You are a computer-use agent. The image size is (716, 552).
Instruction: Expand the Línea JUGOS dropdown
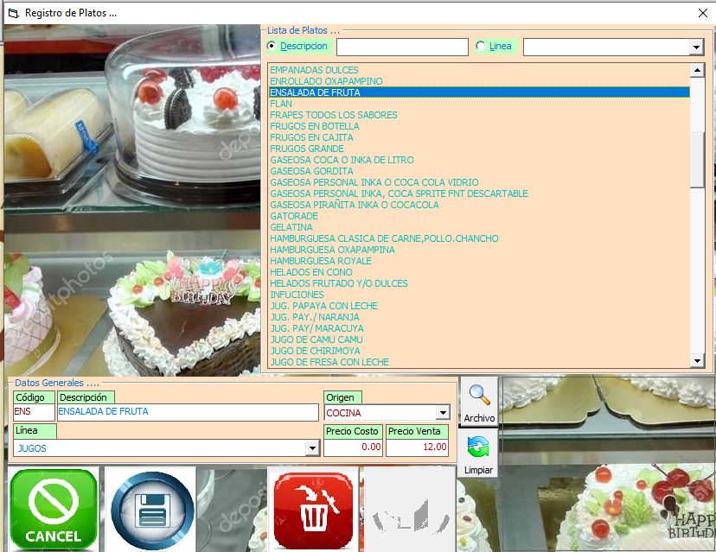(x=312, y=448)
